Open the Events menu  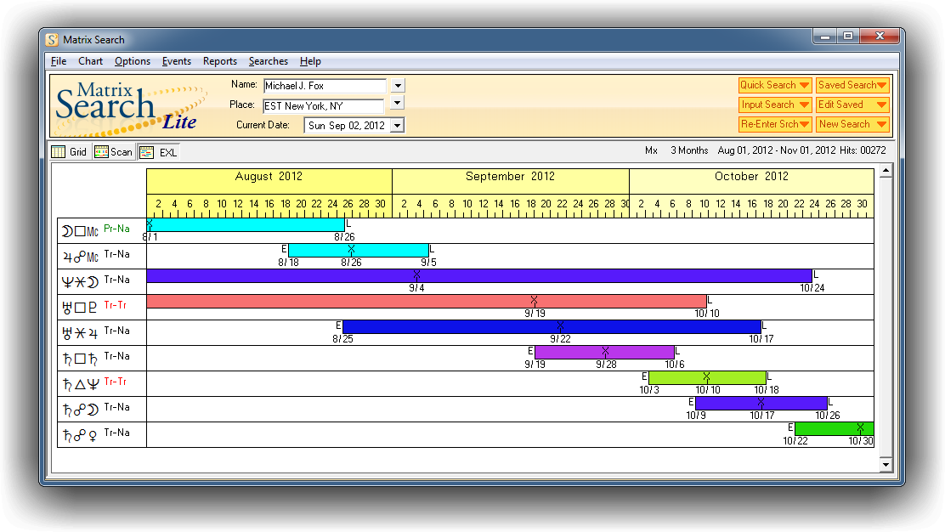pyautogui.click(x=177, y=61)
